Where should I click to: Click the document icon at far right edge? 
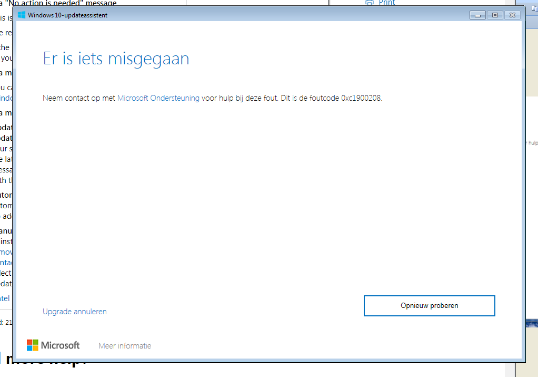click(x=534, y=8)
